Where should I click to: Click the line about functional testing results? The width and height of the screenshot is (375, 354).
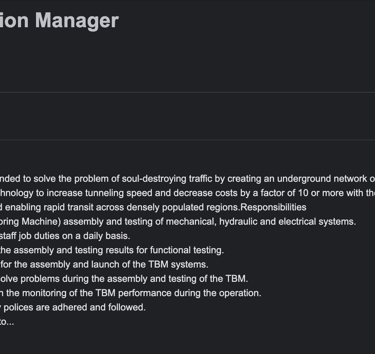click(112, 250)
